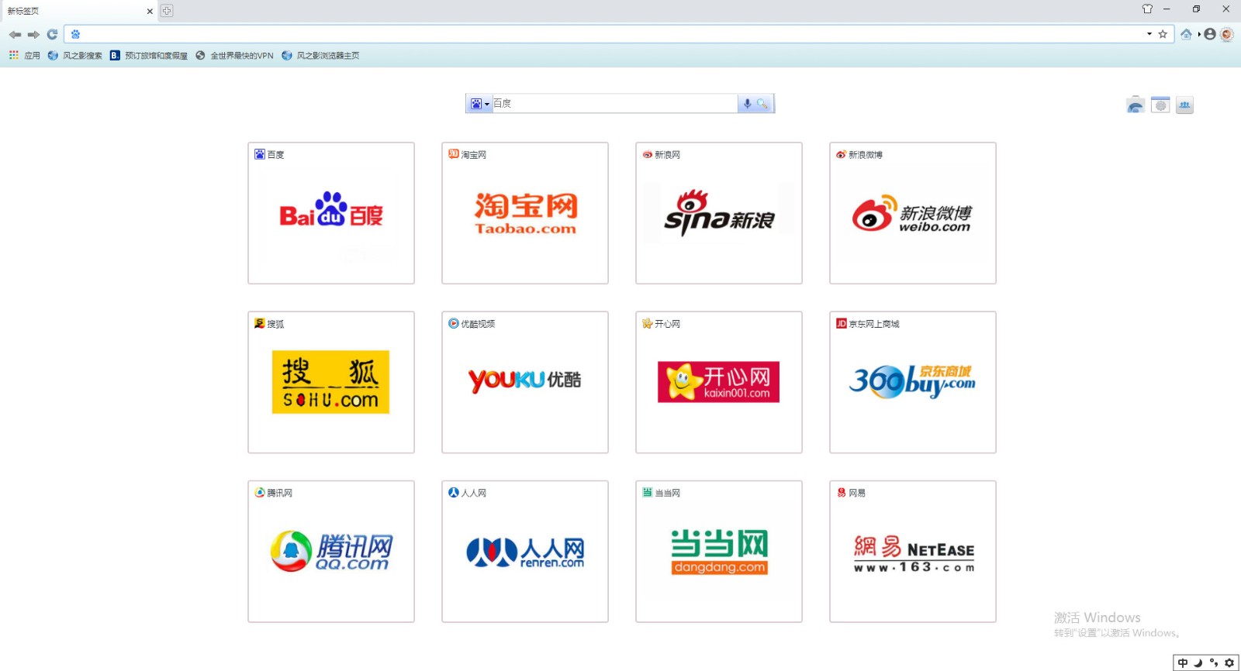Image resolution: width=1241 pixels, height=671 pixels.
Task: Open the 淘宝网 Taobao thumbnail tile
Action: click(525, 213)
